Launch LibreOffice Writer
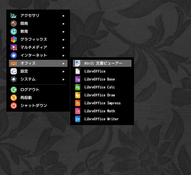This screenshot has width=191, height=175. pyautogui.click(x=102, y=119)
